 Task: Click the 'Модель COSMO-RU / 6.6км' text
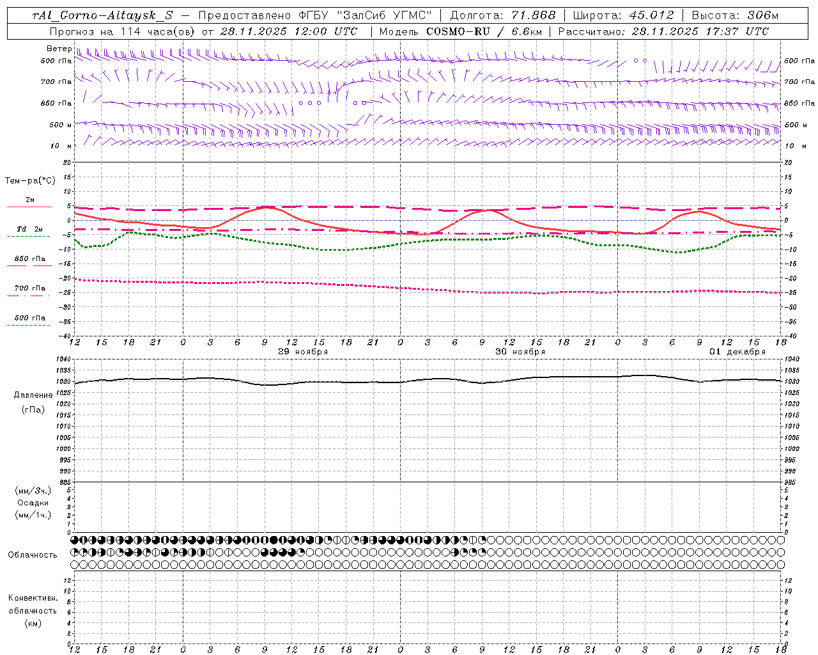[461, 31]
